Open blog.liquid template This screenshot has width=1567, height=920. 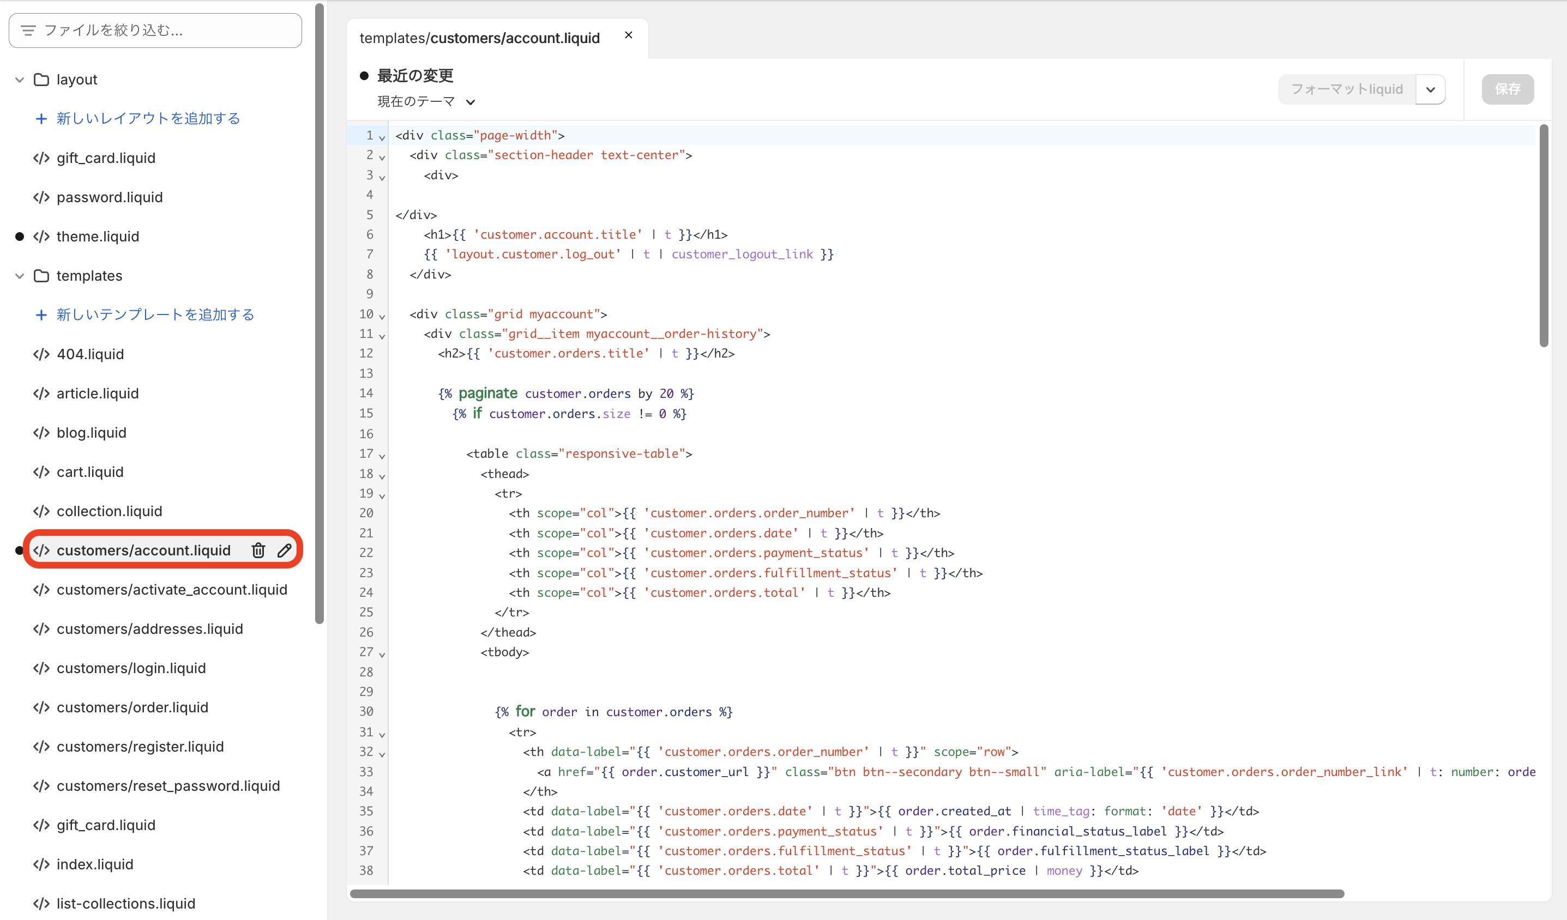click(92, 433)
